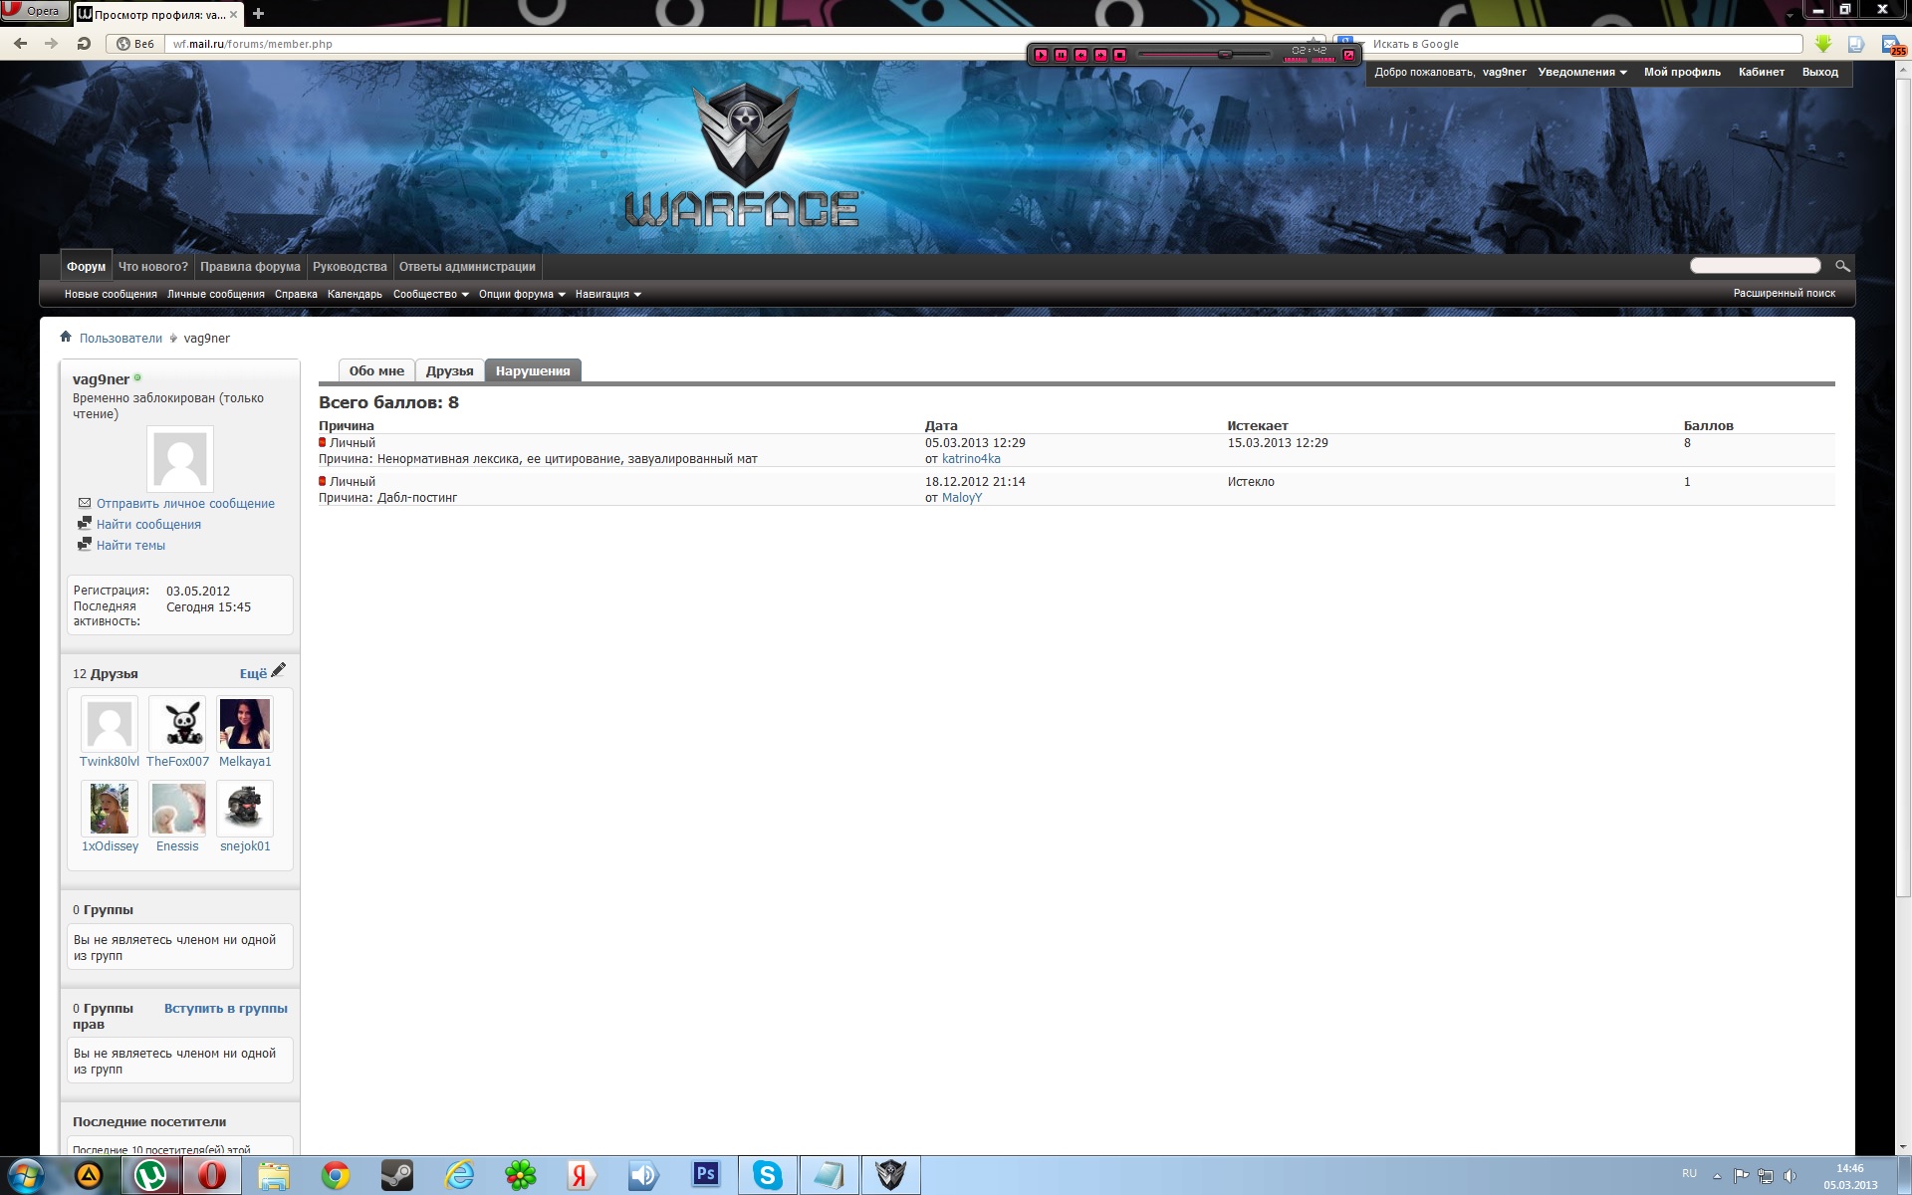Stop playback in the mini media player
Image resolution: width=1912 pixels, height=1195 pixels.
tap(1119, 55)
